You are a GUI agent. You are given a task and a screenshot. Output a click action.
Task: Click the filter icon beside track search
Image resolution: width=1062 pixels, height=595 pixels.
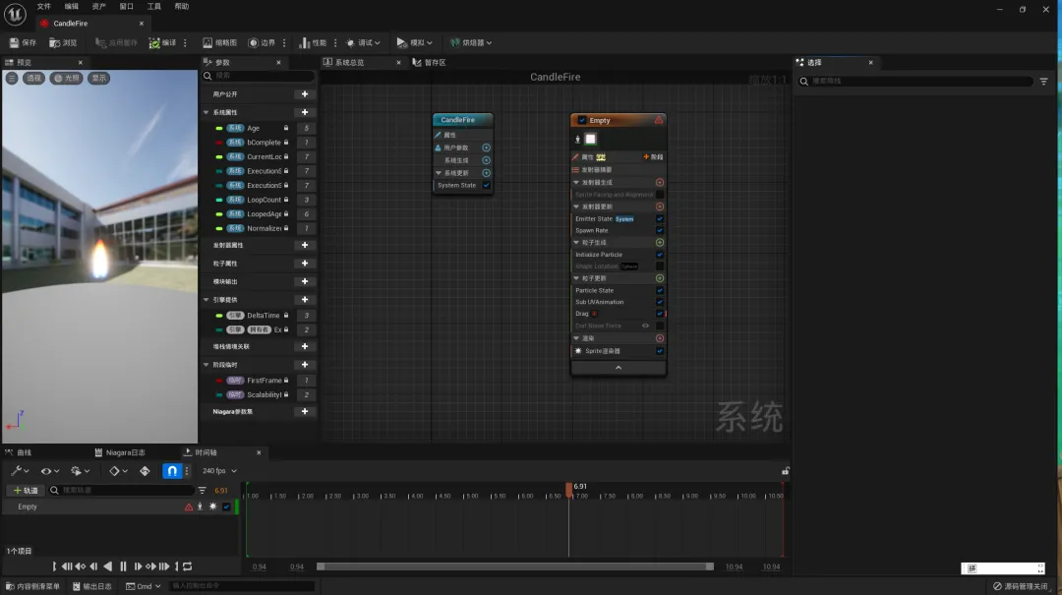[203, 490]
